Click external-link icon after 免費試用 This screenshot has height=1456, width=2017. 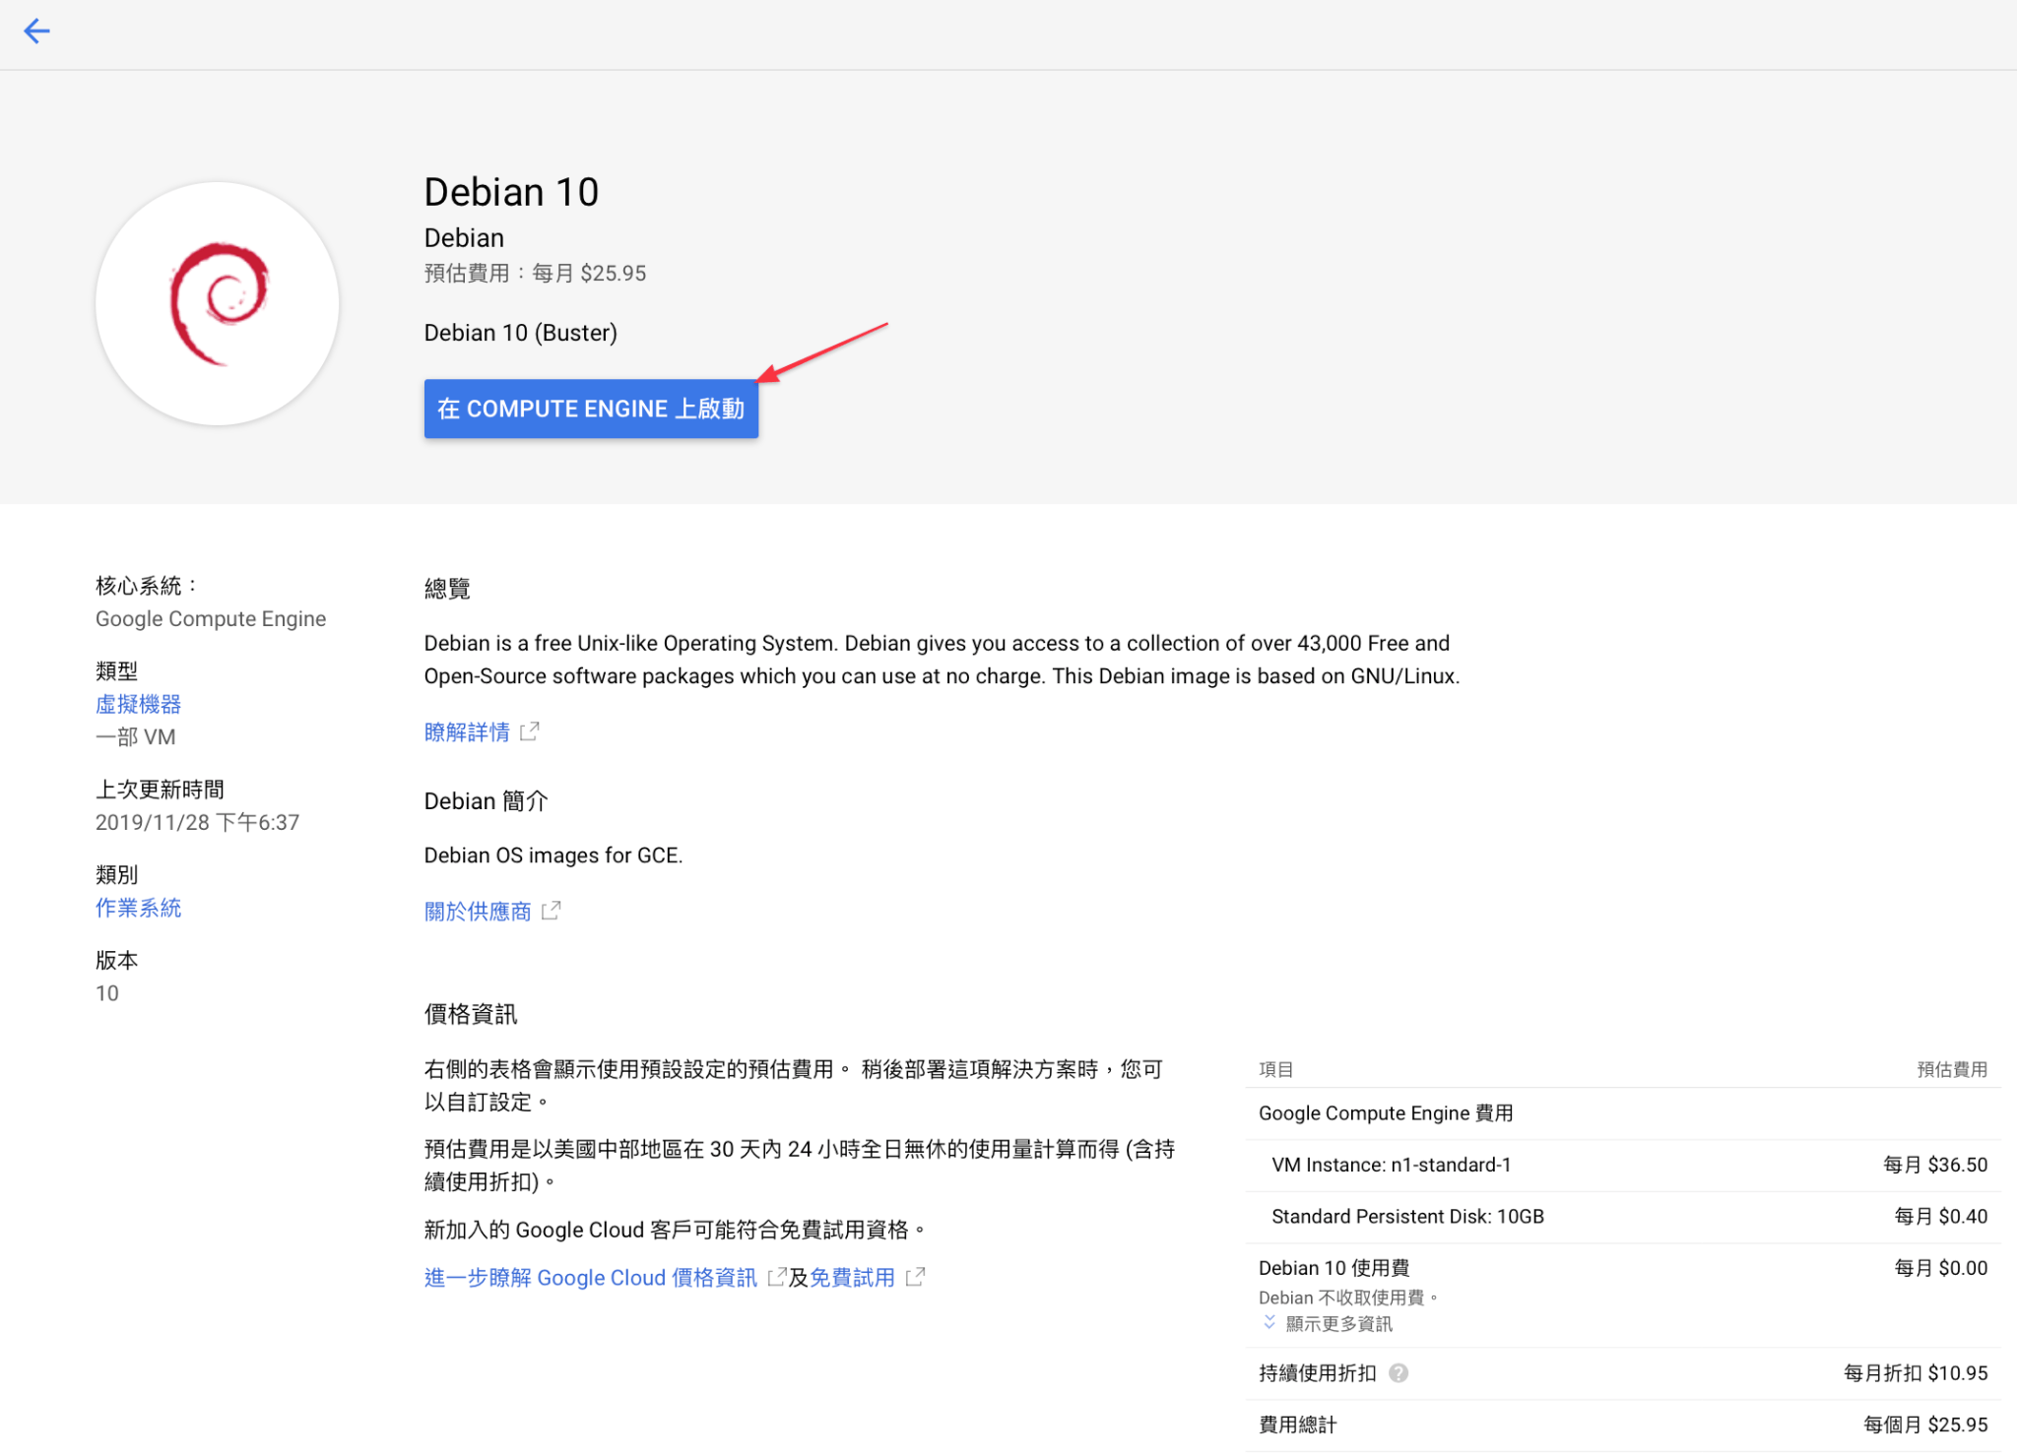coord(915,1277)
